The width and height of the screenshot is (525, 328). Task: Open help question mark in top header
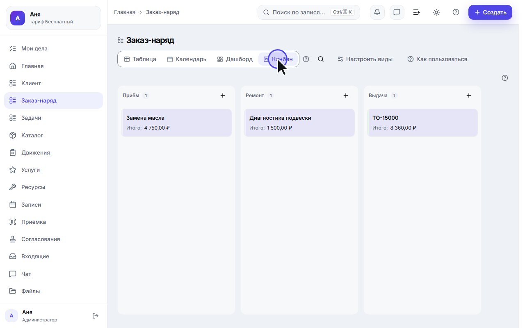click(x=456, y=12)
